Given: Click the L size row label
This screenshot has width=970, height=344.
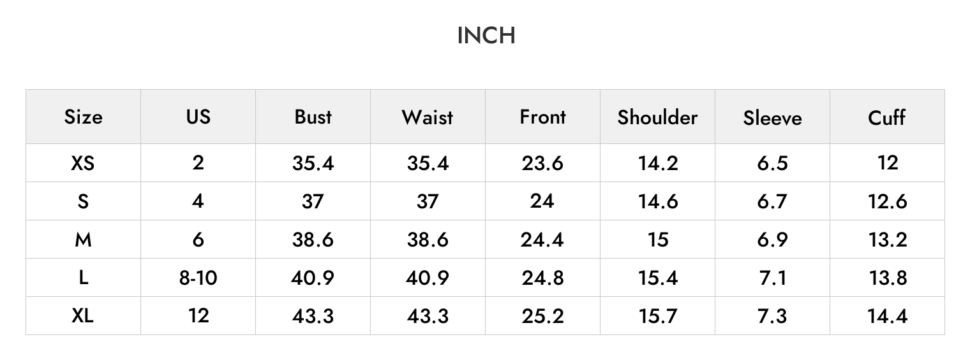Looking at the screenshot, I should coord(83,278).
